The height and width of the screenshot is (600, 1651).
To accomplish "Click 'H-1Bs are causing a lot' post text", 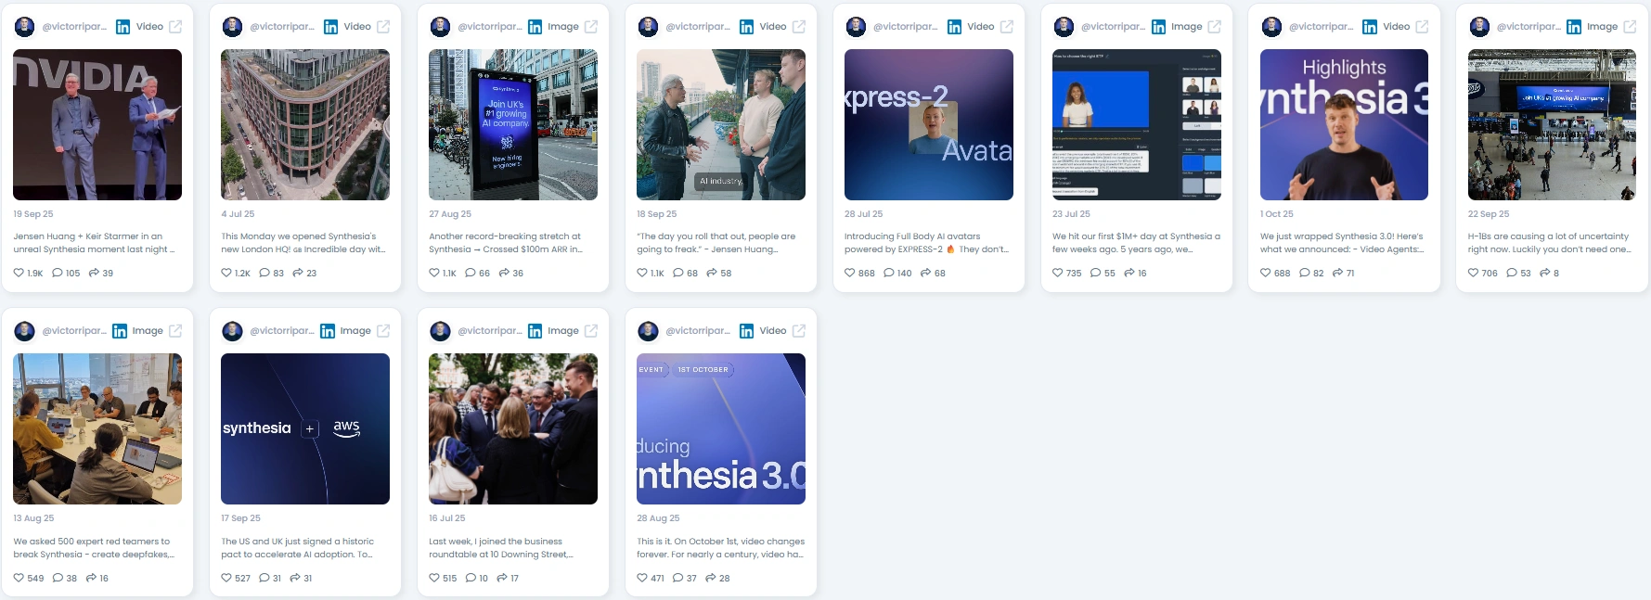I will [x=1549, y=243].
